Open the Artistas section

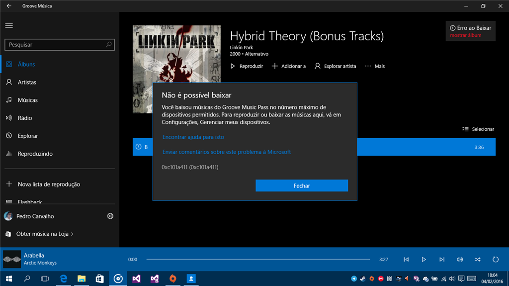tap(60, 82)
